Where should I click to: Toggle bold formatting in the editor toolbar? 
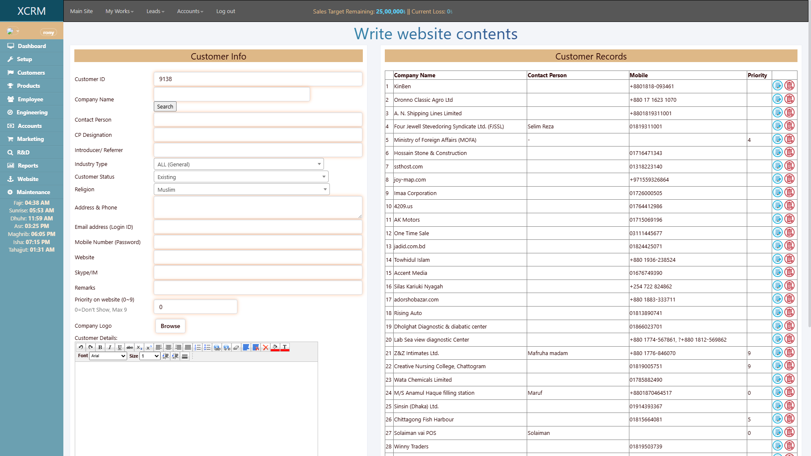(101, 347)
